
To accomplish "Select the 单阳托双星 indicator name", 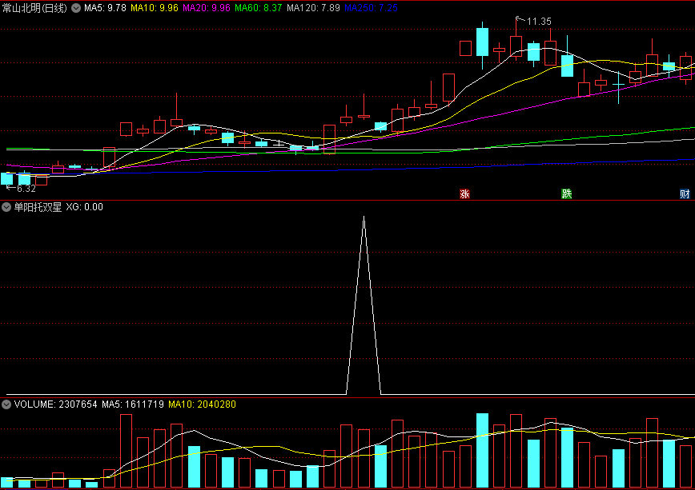I will point(38,207).
